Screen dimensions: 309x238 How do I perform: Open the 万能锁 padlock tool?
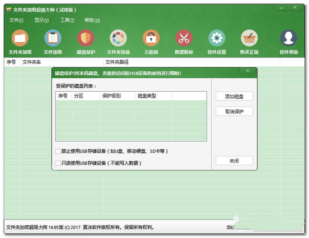[151, 42]
